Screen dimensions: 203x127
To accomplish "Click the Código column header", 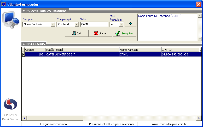I will click(35, 50).
